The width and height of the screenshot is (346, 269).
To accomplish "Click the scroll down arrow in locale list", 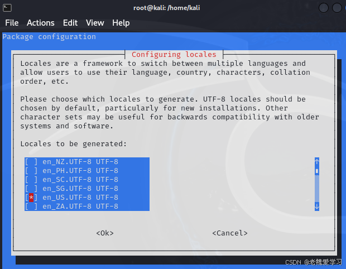I will coord(317,206).
